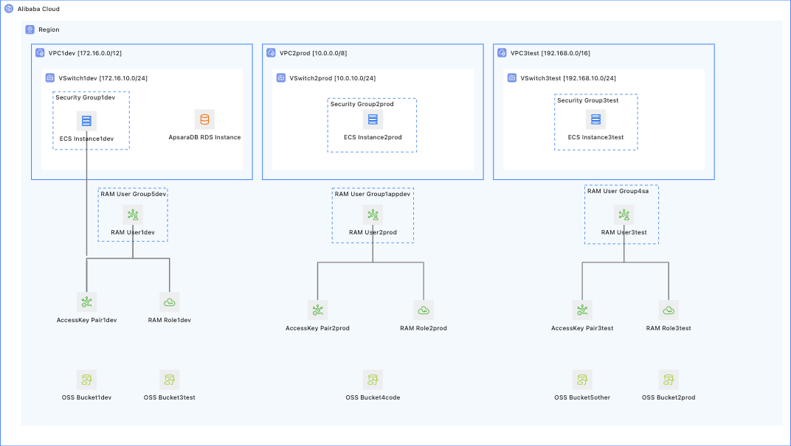
Task: Click the 'RAM Role1dev' text label
Action: pyautogui.click(x=170, y=320)
